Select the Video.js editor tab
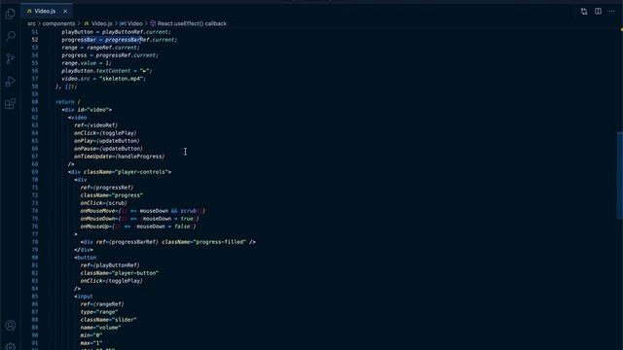The height and width of the screenshot is (350, 623). tap(47, 11)
